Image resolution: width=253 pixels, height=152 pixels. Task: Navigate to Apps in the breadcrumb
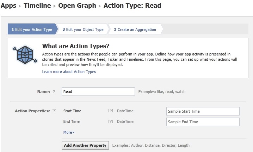(8, 5)
